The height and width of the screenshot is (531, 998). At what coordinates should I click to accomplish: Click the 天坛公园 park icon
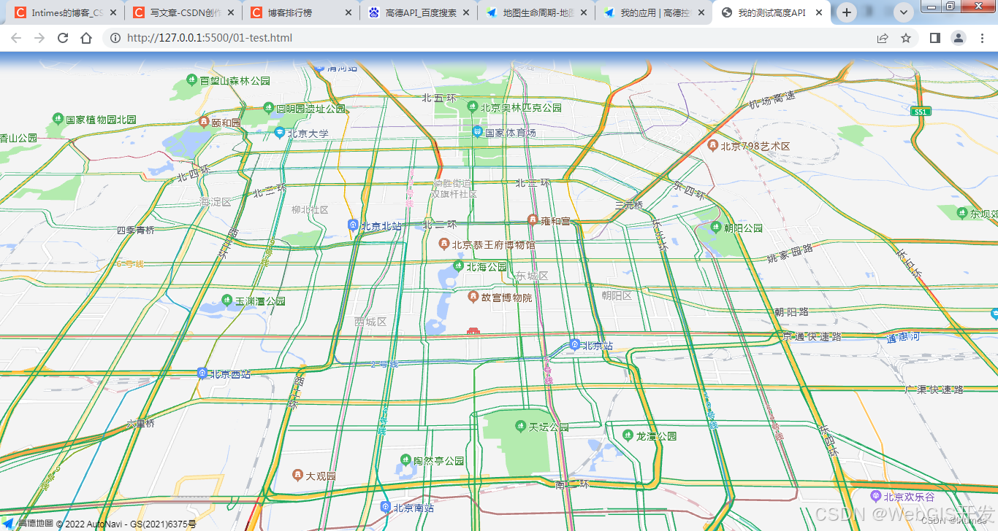point(521,425)
